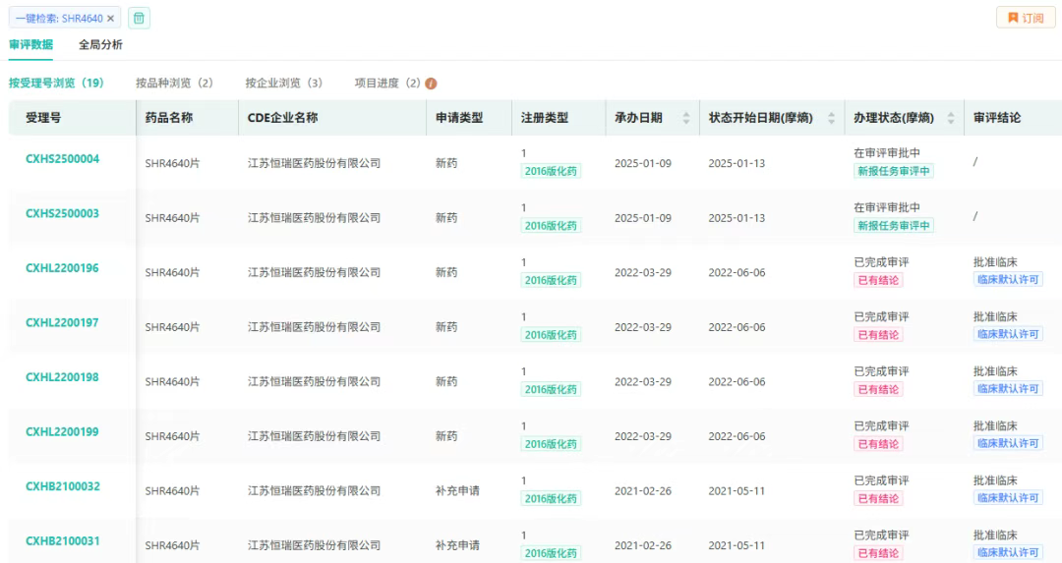Click 新报任务审评中 tag in first row

pos(894,171)
